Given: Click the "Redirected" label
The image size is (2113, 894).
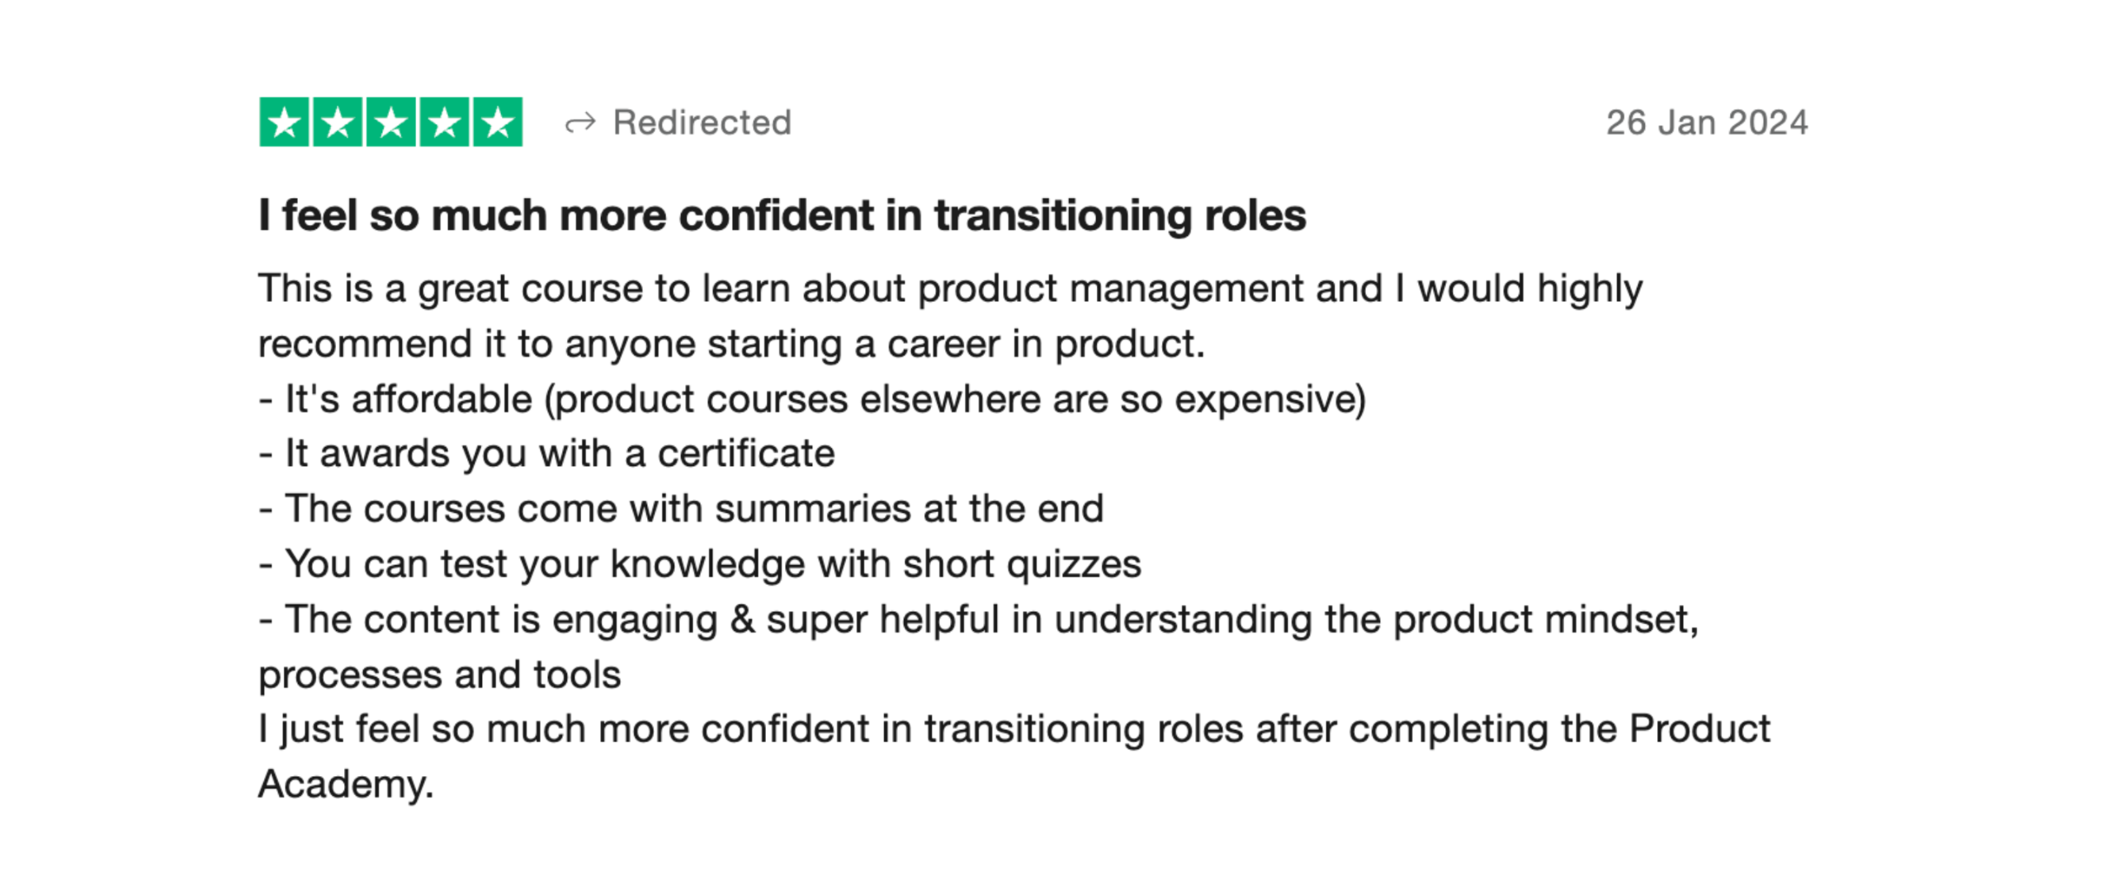Looking at the screenshot, I should pos(702,123).
